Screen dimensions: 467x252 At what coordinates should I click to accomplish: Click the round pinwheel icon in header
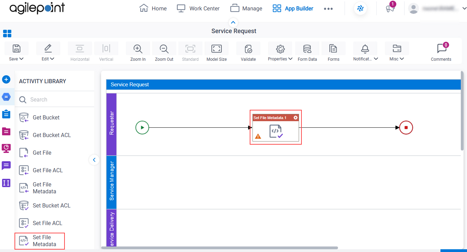(360, 9)
